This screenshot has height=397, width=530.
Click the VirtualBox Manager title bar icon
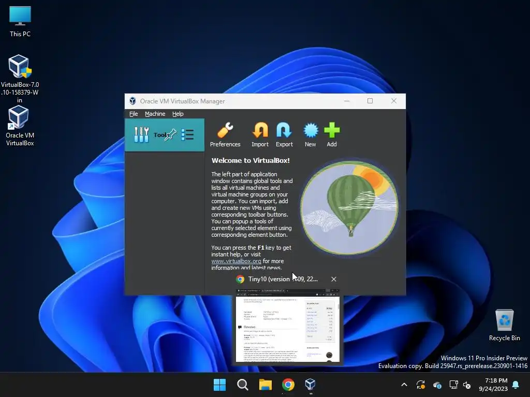132,101
